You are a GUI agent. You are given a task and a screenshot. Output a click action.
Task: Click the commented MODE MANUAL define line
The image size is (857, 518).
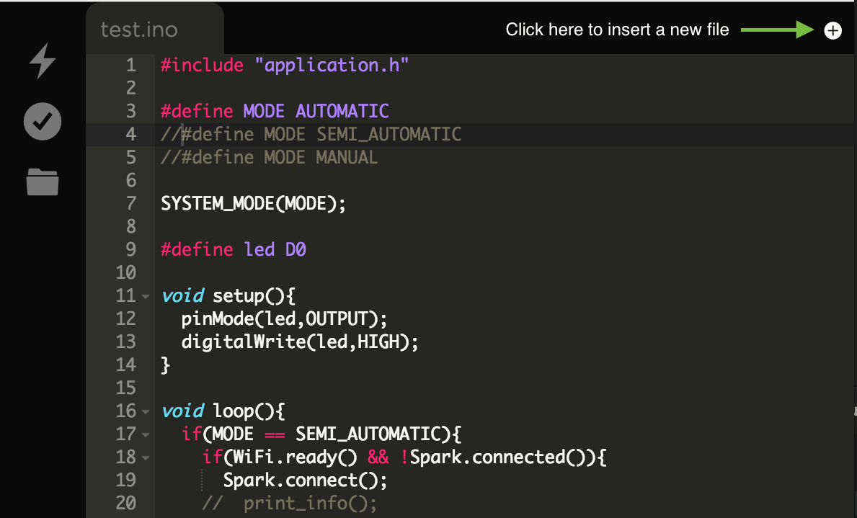click(269, 157)
